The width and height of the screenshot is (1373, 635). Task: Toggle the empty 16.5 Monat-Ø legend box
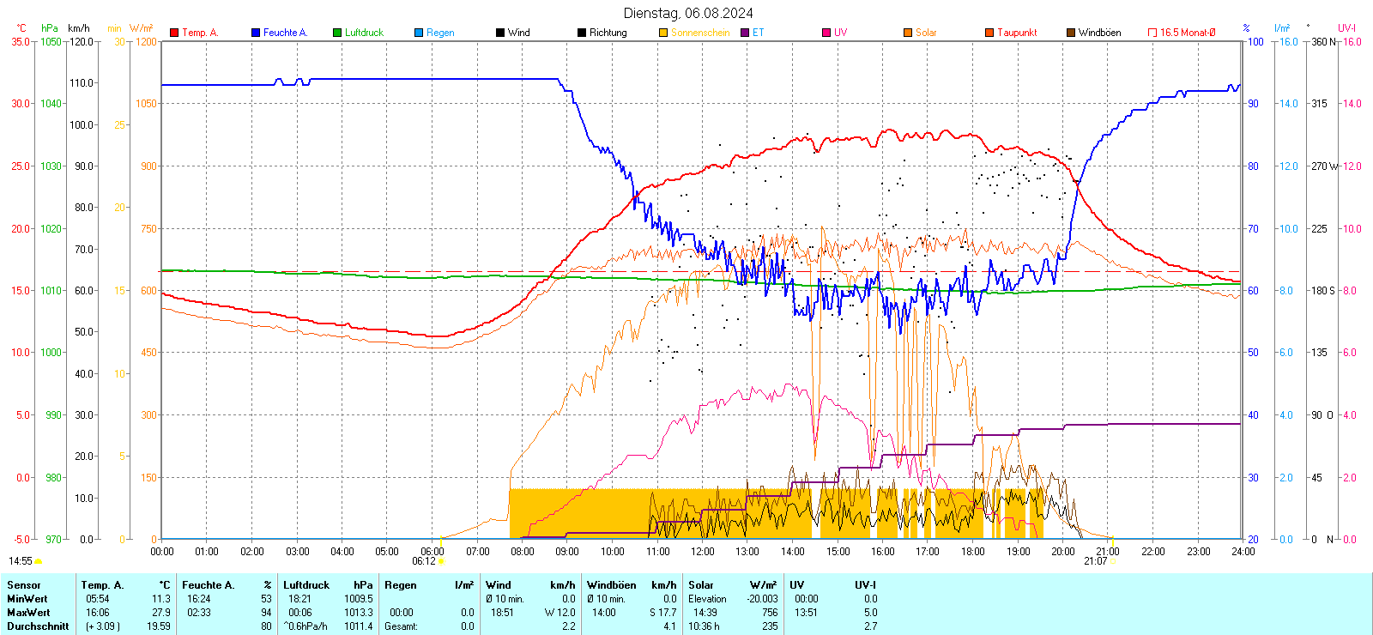pyautogui.click(x=1152, y=33)
